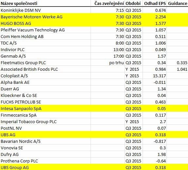Select the Pfeiffer Vacuum Technology AG cell

pos(45,30)
